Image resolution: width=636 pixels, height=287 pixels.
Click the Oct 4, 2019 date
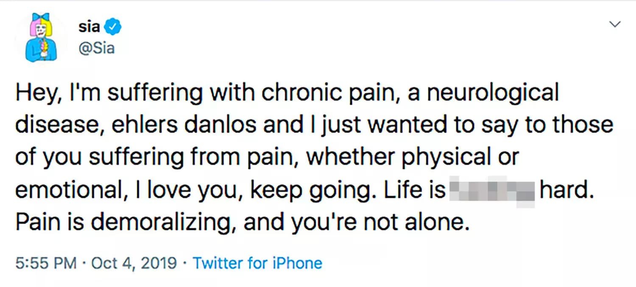(134, 263)
